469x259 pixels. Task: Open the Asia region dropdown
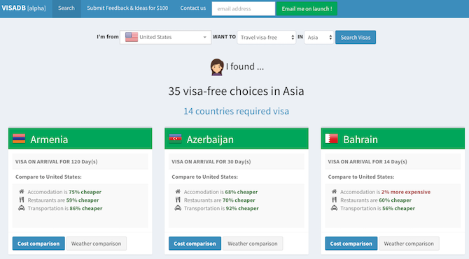click(318, 37)
